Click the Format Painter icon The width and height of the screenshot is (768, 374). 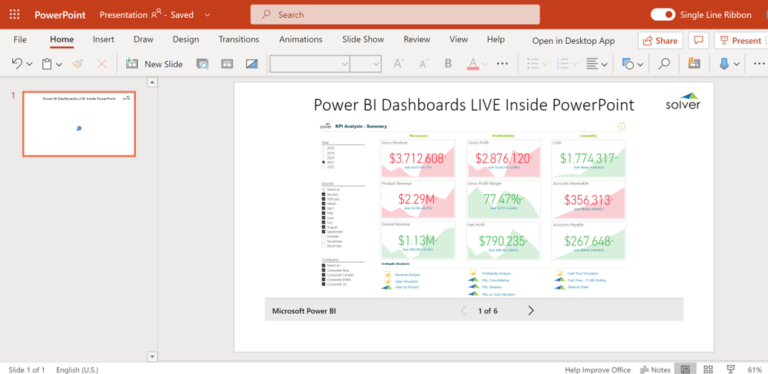(x=78, y=64)
